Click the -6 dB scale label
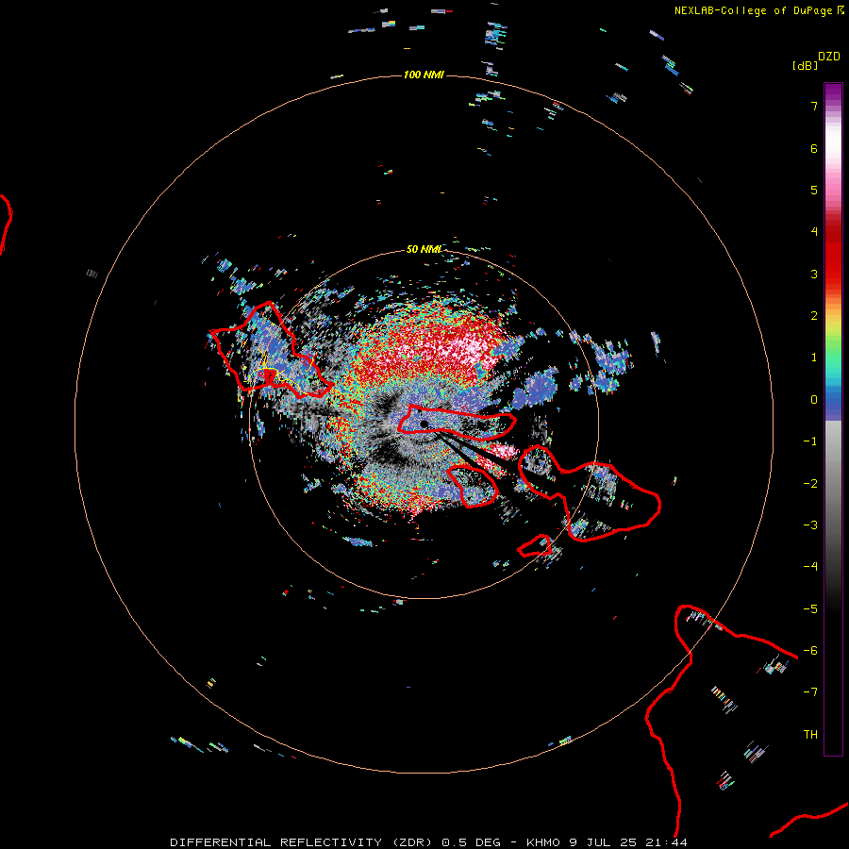849x849 pixels. (x=810, y=651)
